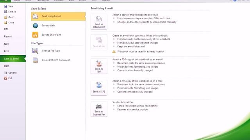Click 'Attach a copy of this workbook to an e-mail' text
This screenshot has height=140, width=250.
pyautogui.click(x=135, y=15)
